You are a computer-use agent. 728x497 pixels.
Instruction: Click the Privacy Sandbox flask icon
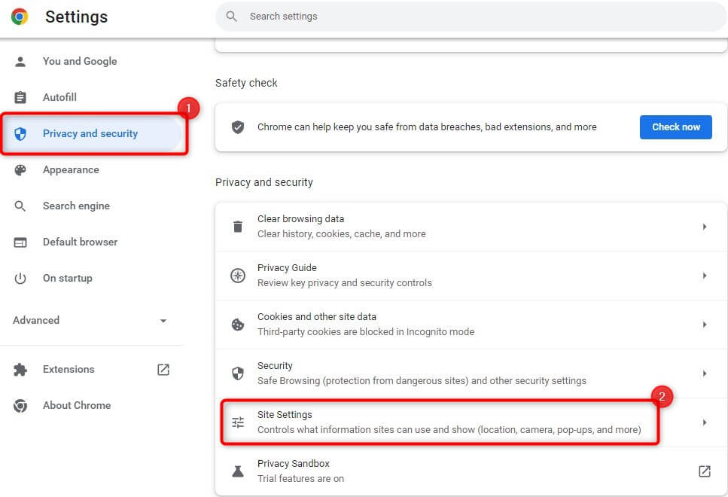(238, 471)
